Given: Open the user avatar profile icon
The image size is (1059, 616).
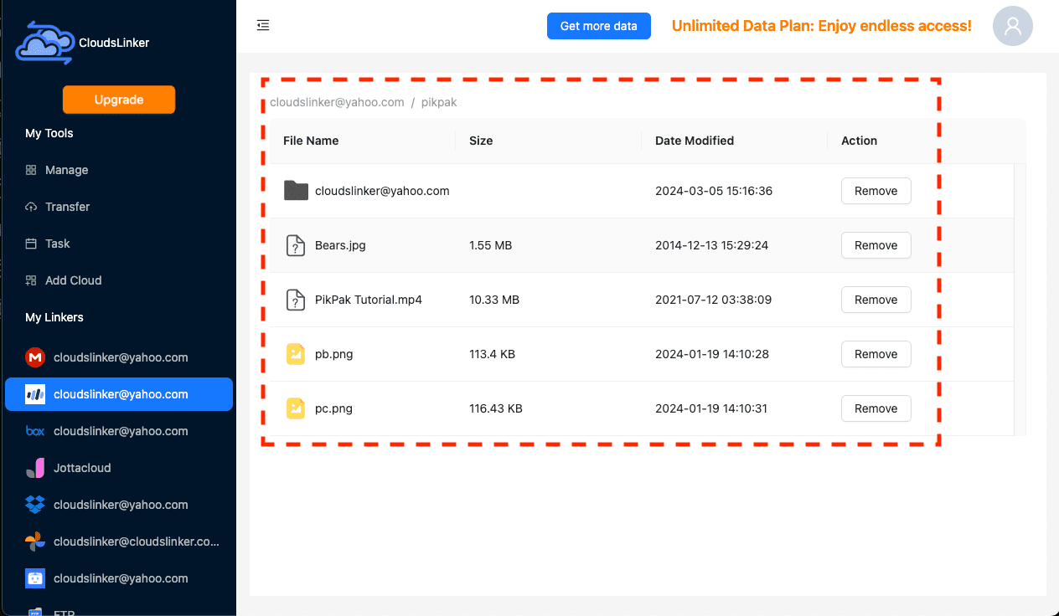Looking at the screenshot, I should 1012,26.
